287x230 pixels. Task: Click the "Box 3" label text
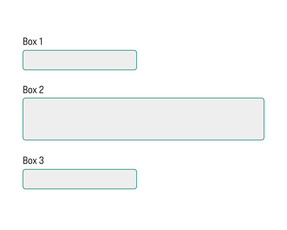(33, 160)
